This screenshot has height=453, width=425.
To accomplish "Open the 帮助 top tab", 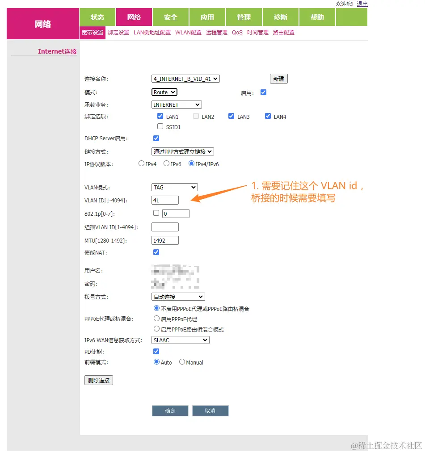I will [317, 17].
